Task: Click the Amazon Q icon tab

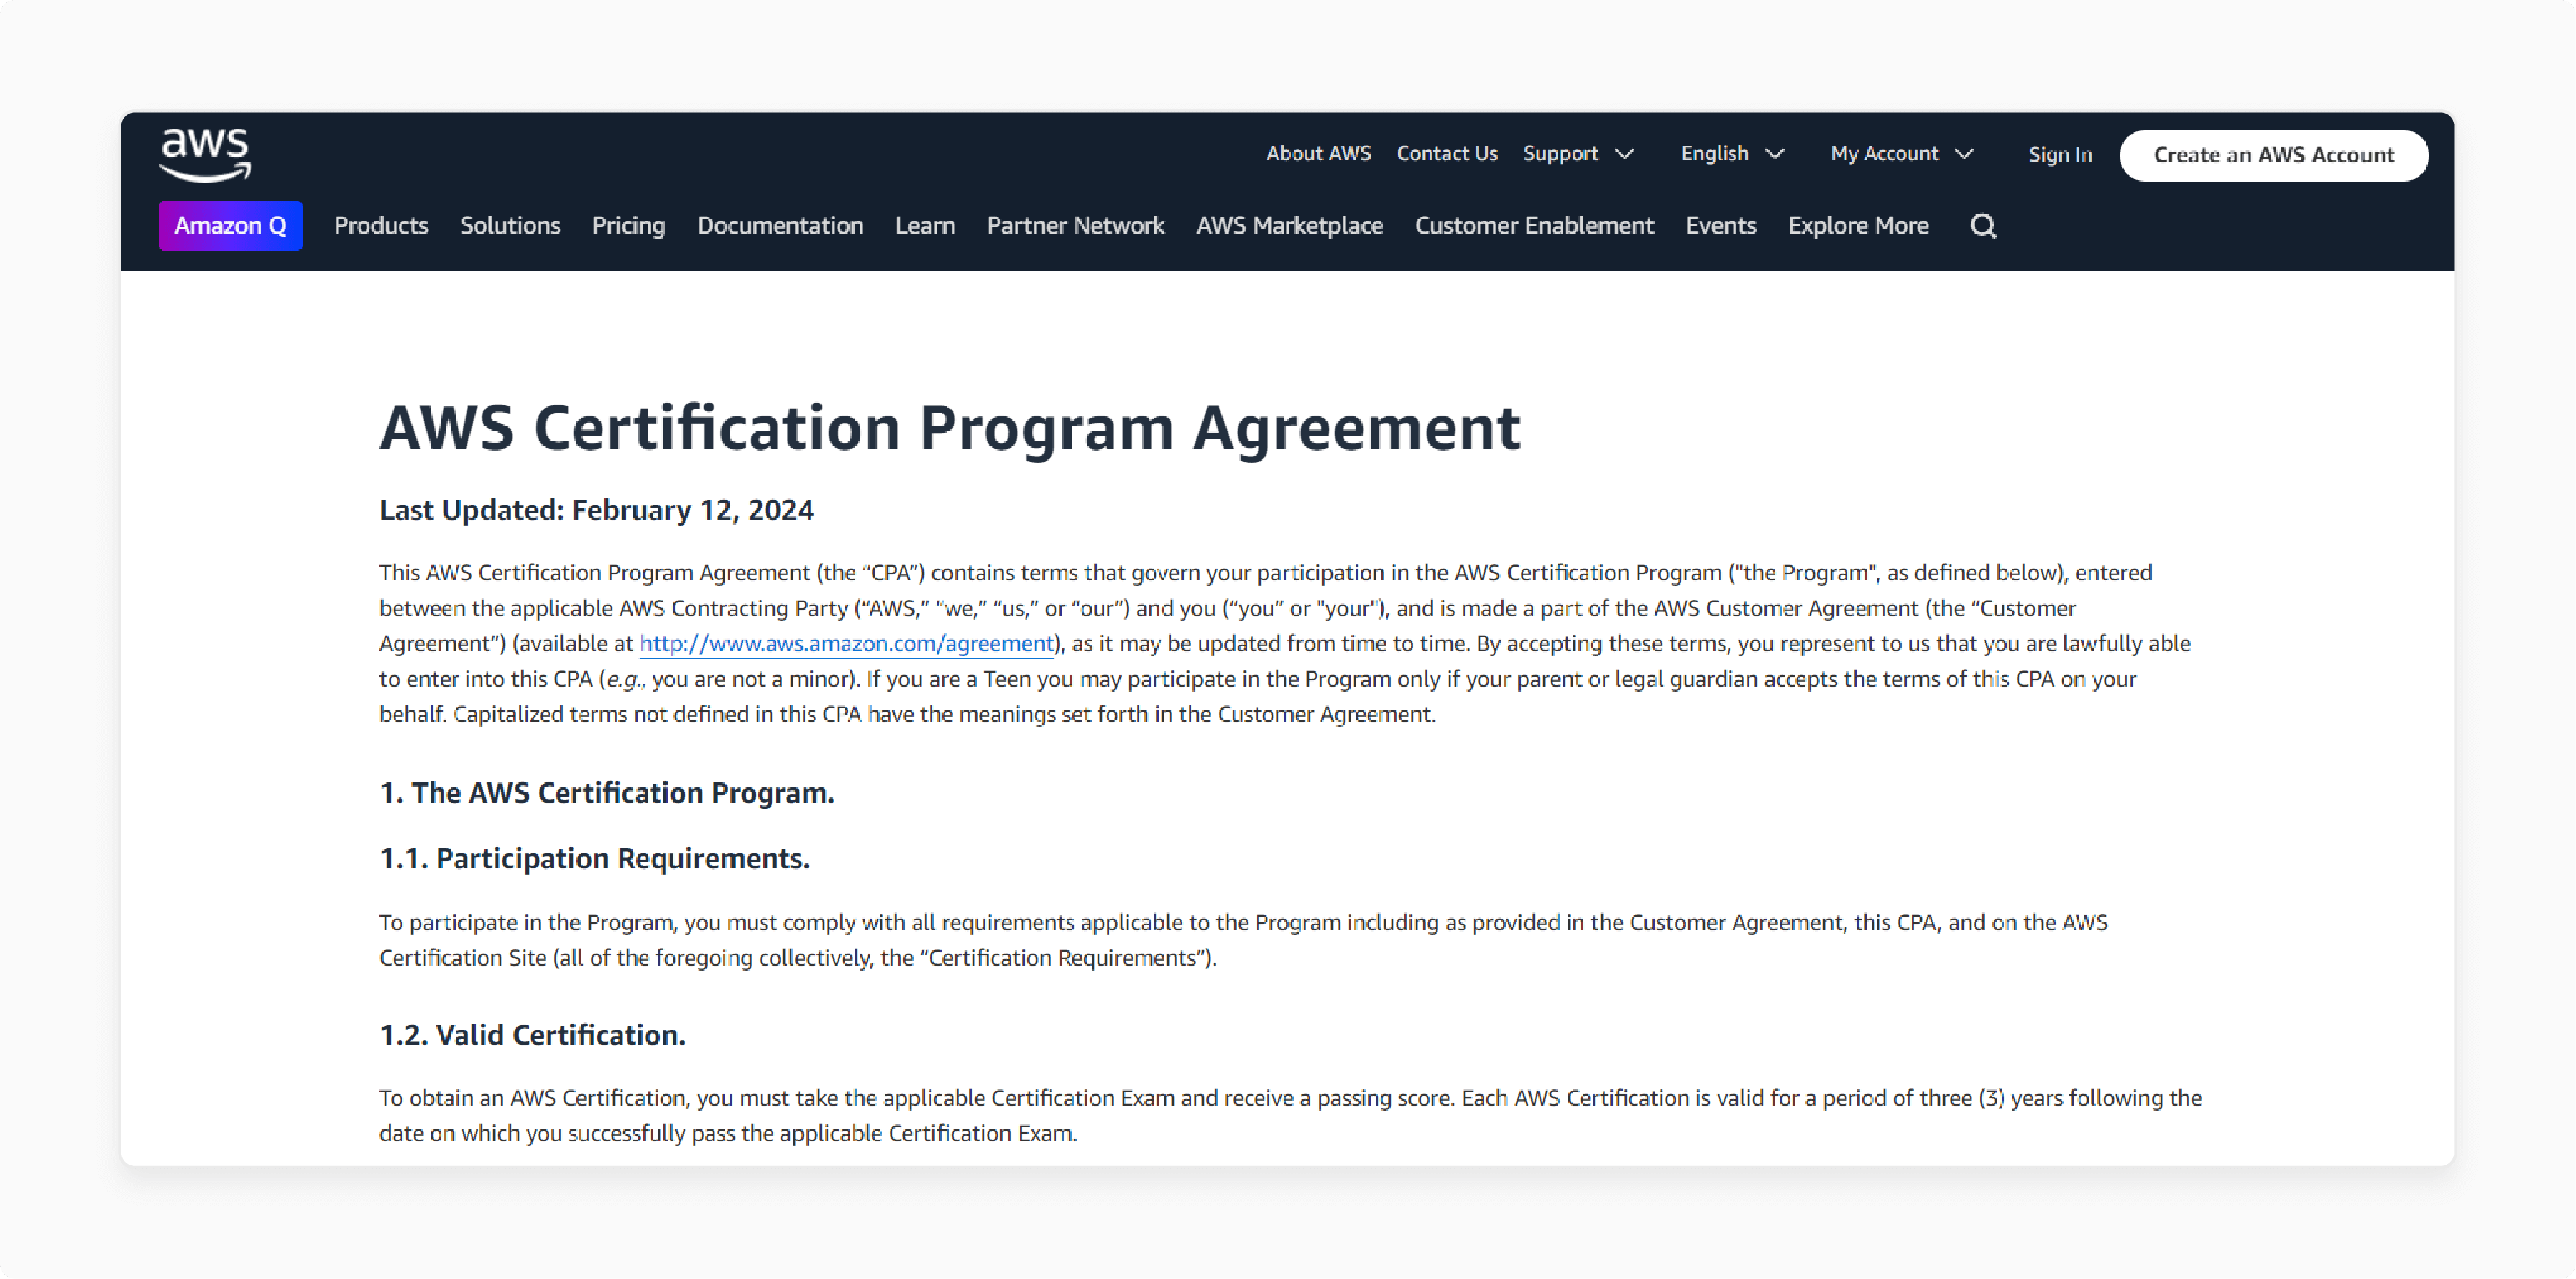Action: click(x=231, y=225)
